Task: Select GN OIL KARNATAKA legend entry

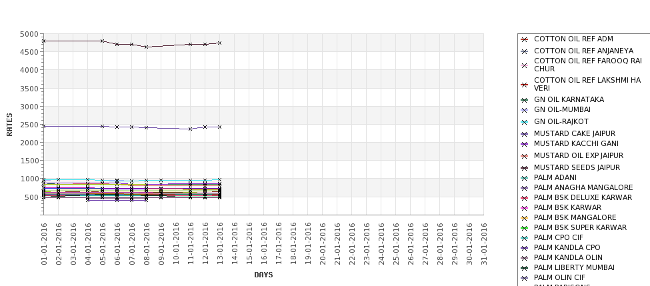Action: coord(569,99)
